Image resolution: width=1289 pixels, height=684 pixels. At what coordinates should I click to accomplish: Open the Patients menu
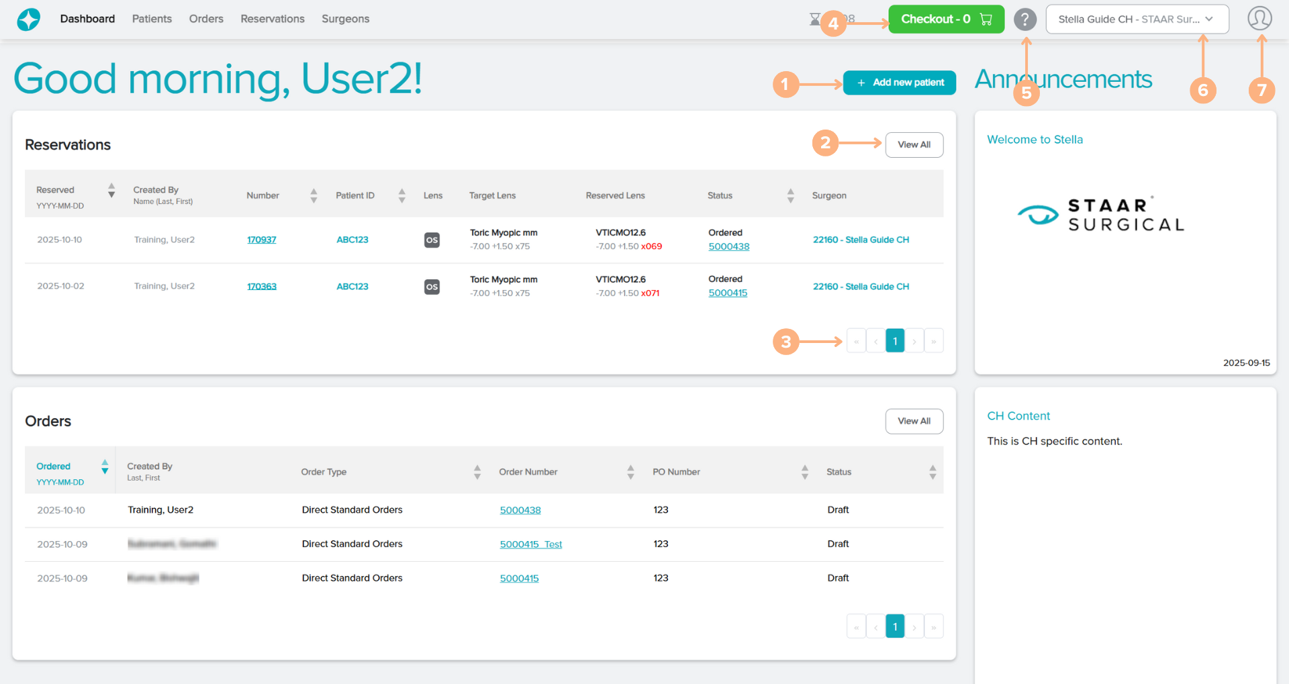[152, 19]
